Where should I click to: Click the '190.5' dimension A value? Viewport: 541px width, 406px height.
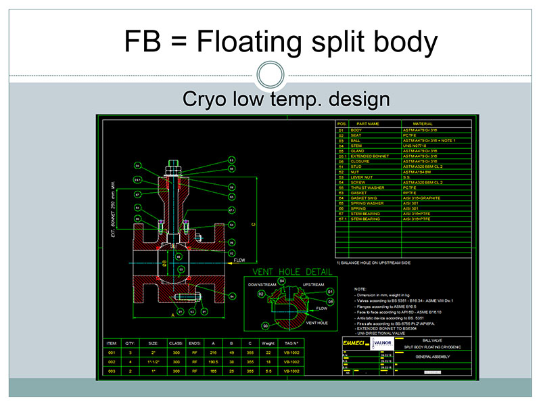click(213, 362)
